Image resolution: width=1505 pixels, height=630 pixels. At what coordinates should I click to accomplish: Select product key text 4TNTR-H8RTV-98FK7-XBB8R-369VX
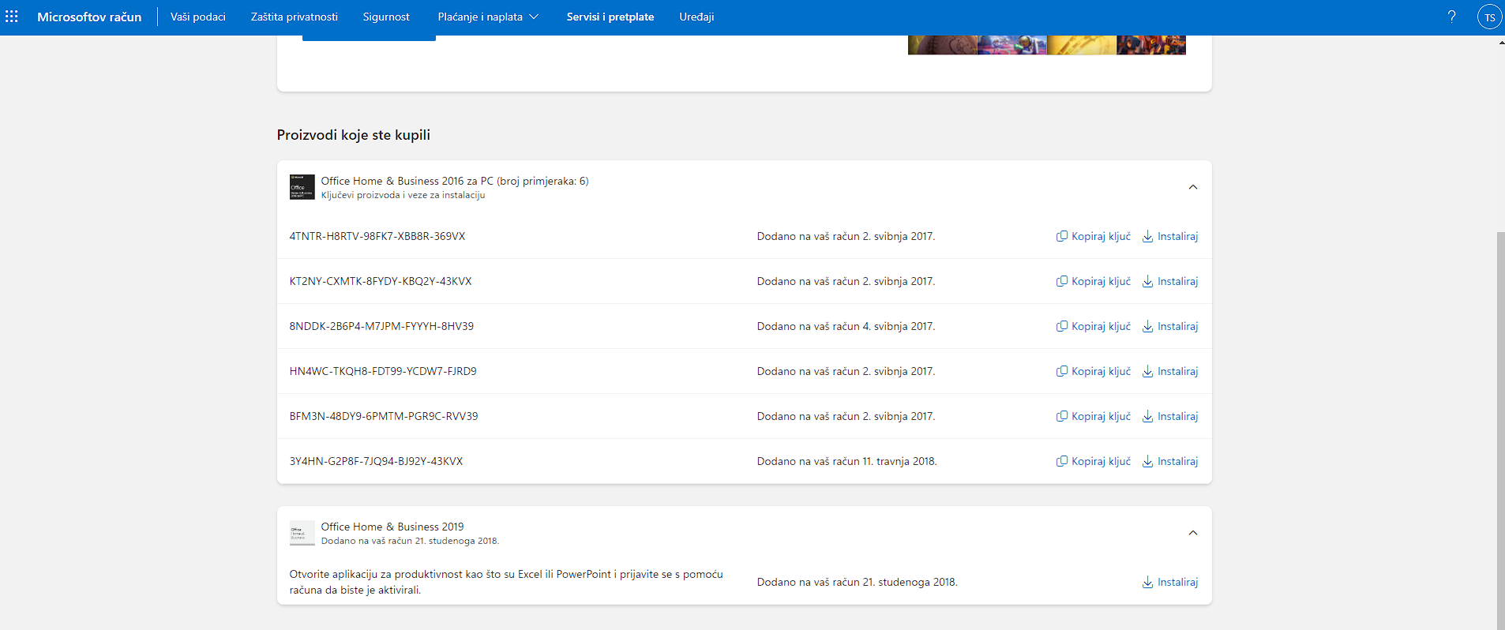377,236
